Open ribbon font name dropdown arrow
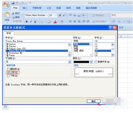The width and height of the screenshot is (133, 113). pyautogui.click(x=47, y=15)
